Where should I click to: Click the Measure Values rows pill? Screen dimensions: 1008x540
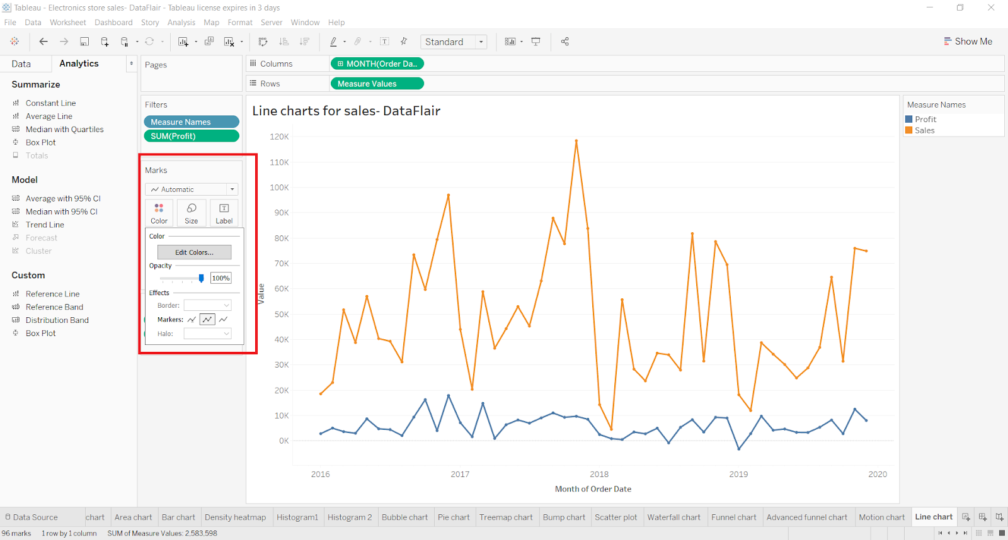[377, 84]
